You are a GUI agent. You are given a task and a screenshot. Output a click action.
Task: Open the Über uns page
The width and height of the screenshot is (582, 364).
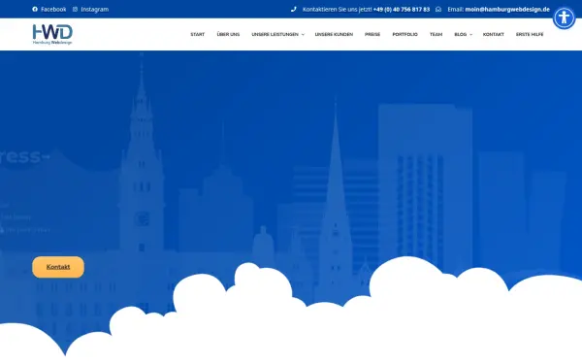228,34
